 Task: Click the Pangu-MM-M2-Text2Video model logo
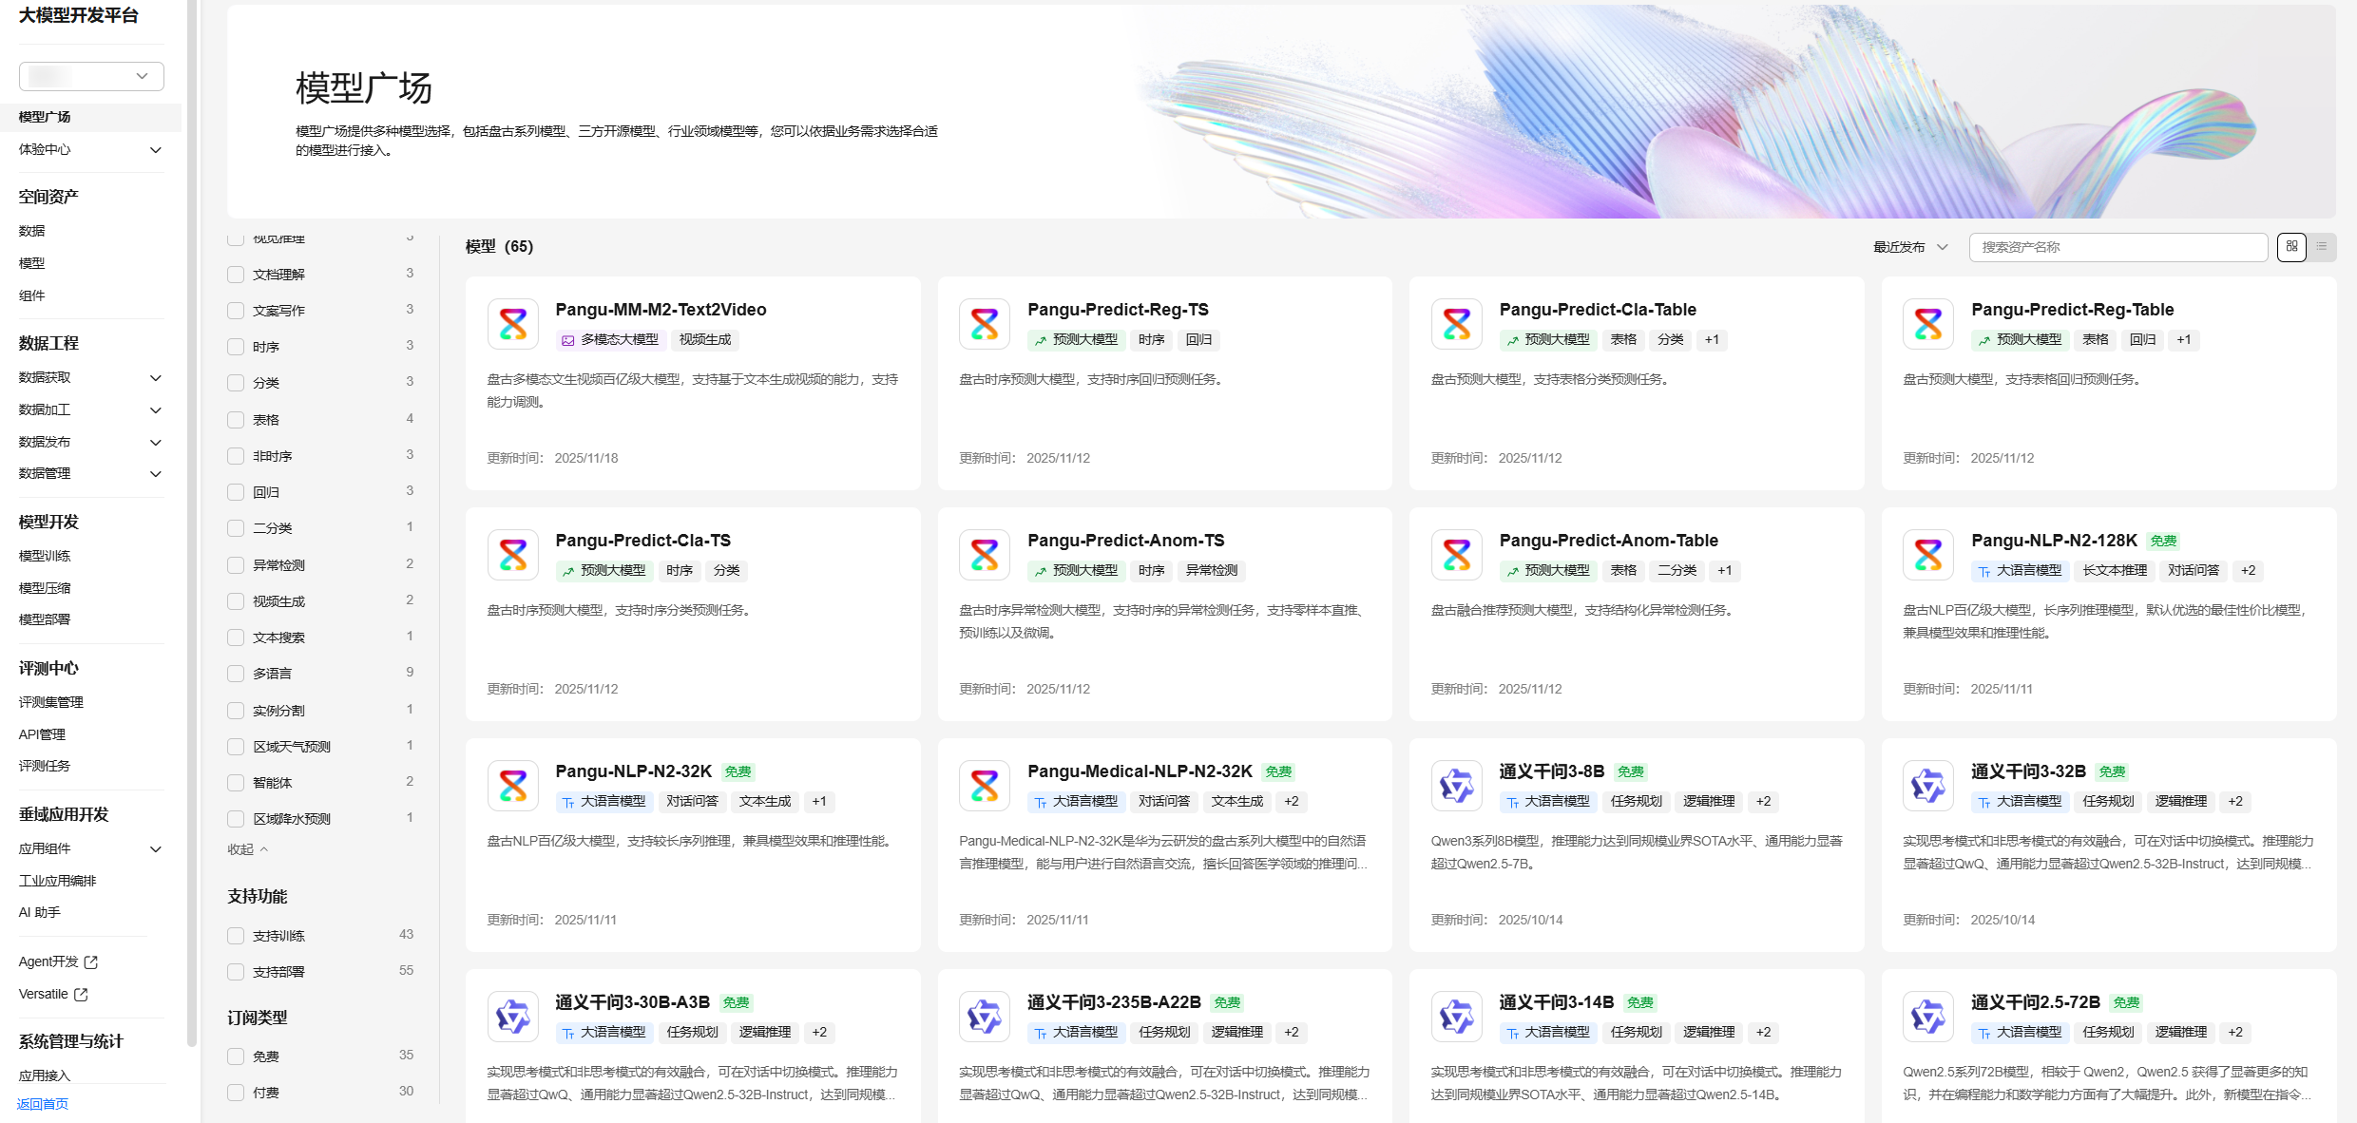[x=513, y=324]
